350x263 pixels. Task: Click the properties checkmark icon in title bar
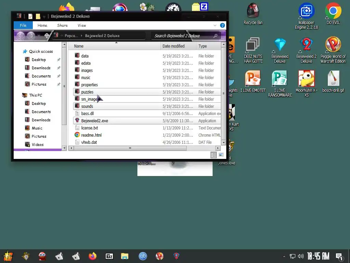point(30,16)
